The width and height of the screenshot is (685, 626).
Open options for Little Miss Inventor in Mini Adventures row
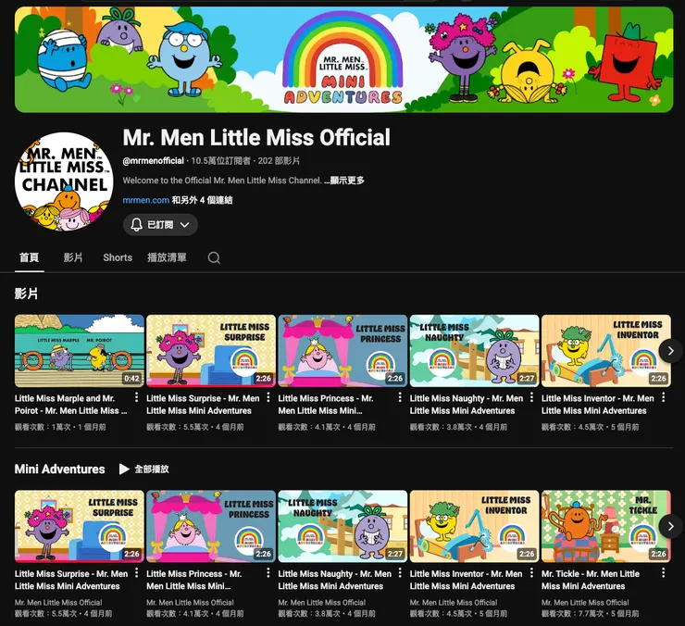[x=531, y=572]
